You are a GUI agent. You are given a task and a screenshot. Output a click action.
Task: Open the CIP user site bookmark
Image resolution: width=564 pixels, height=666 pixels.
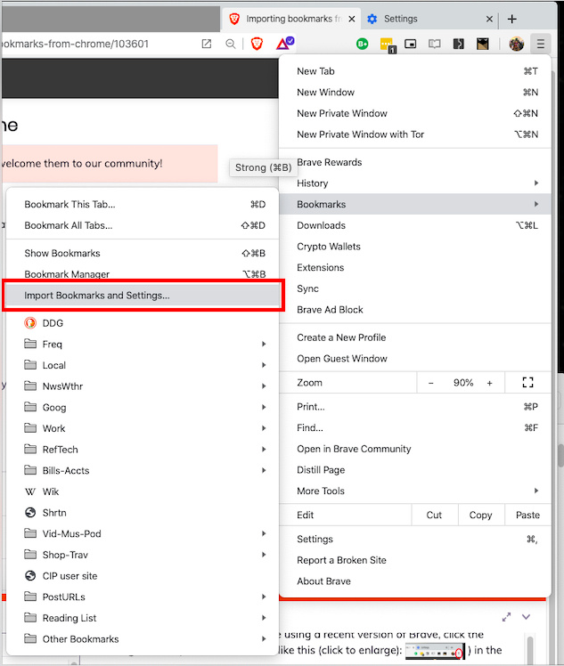click(143, 576)
